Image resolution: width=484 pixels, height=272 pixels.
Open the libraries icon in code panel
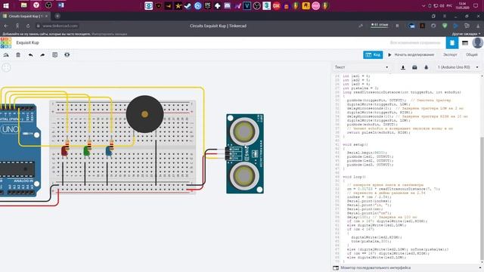point(414,67)
